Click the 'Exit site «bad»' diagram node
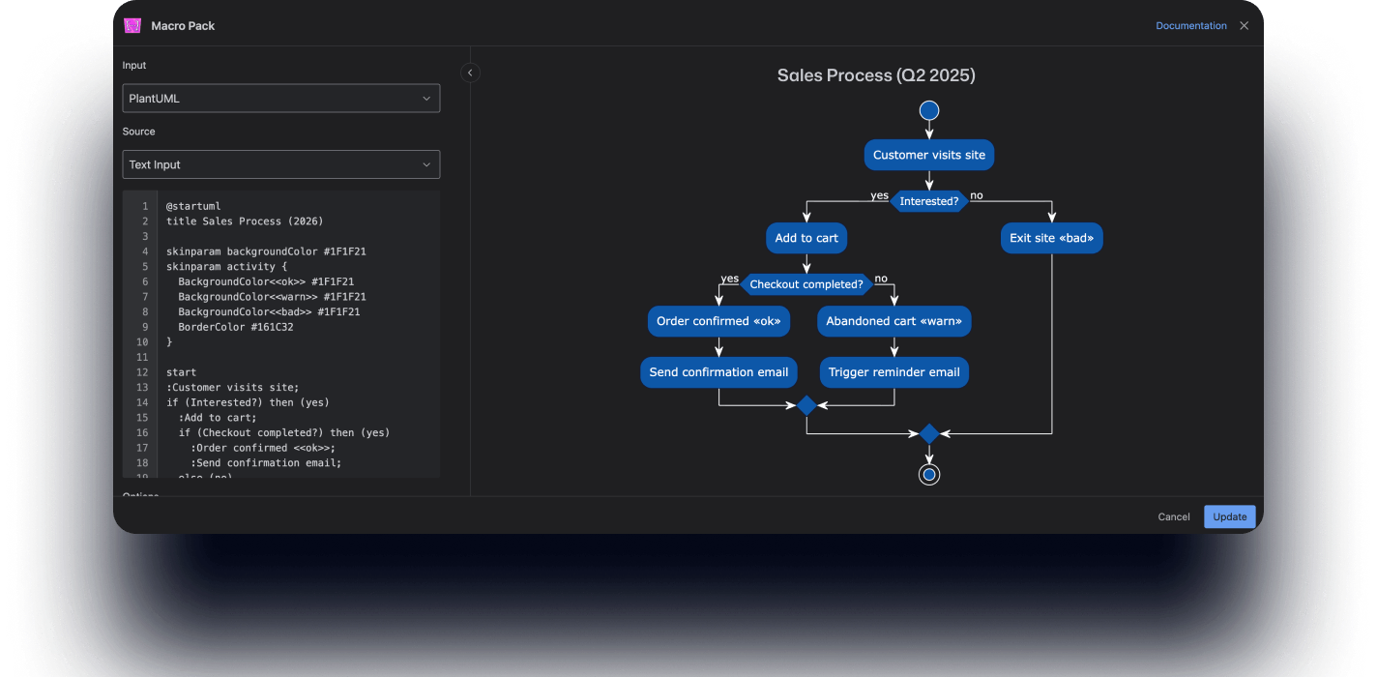 click(1052, 238)
